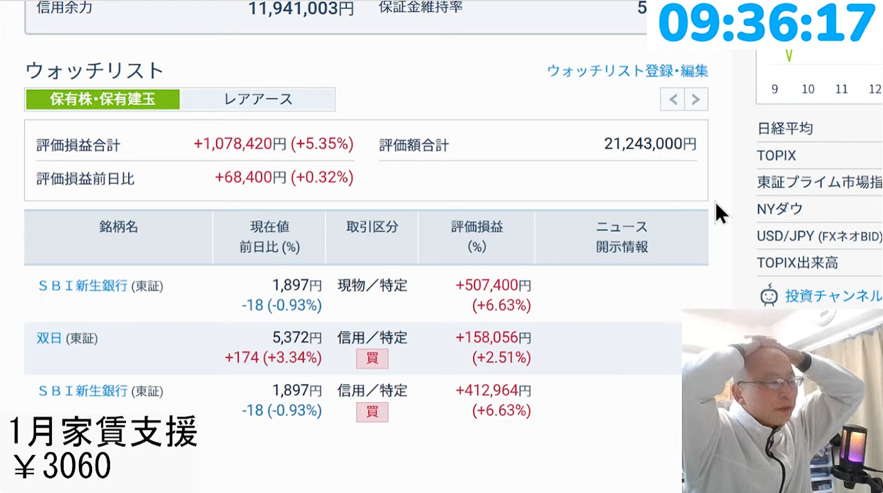Viewport: 883px width, 493px height.
Task: Select the TOPIX index row
Action: [777, 156]
